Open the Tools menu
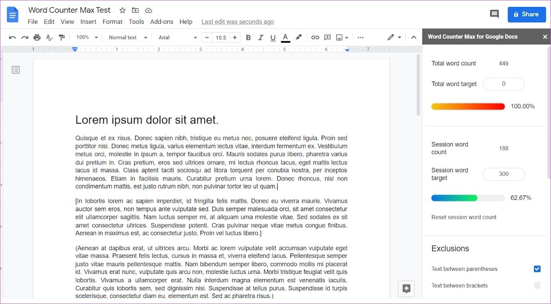 click(x=136, y=22)
